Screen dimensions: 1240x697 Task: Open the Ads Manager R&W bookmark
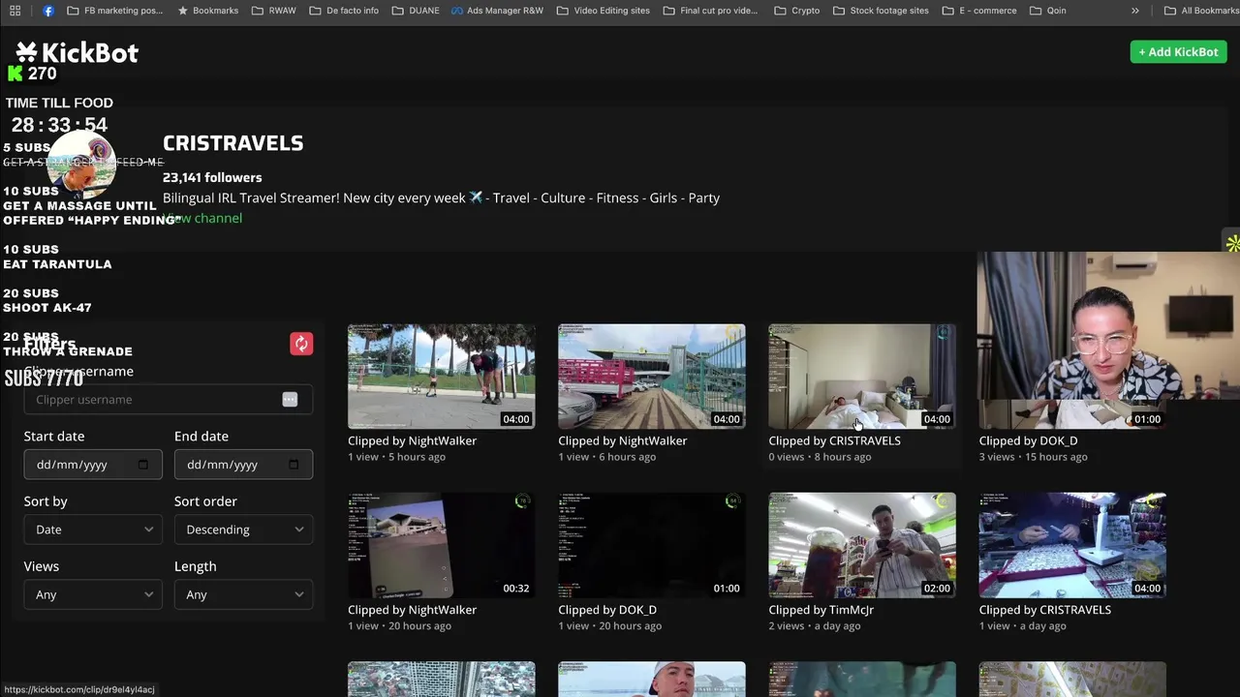497,11
